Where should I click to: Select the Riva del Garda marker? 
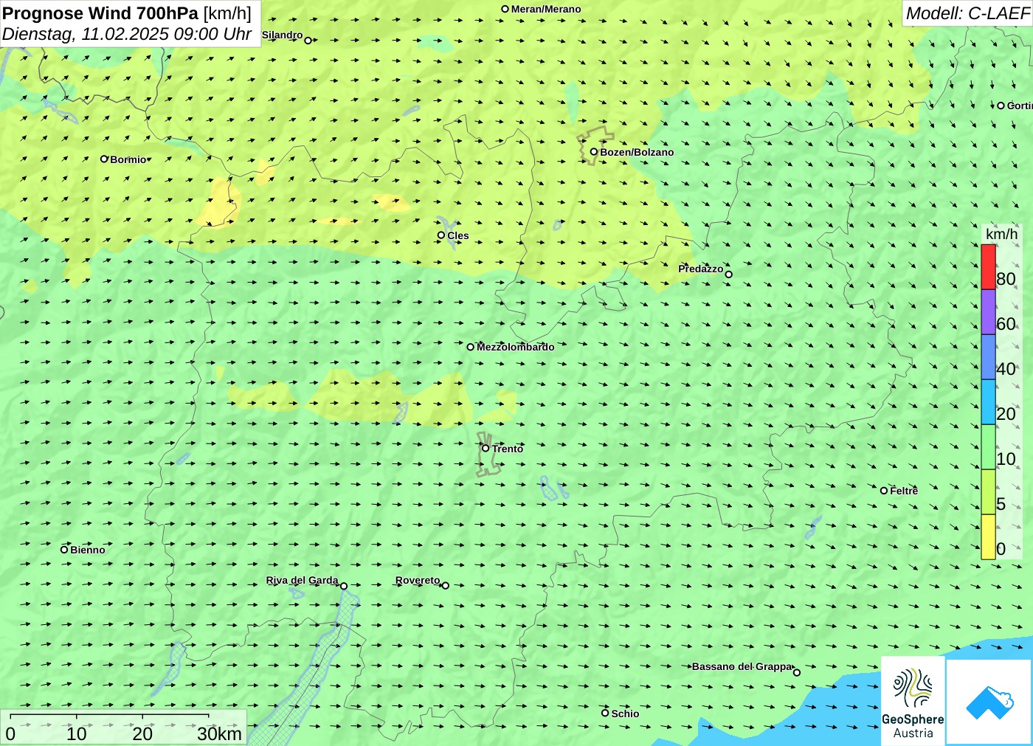point(344,586)
